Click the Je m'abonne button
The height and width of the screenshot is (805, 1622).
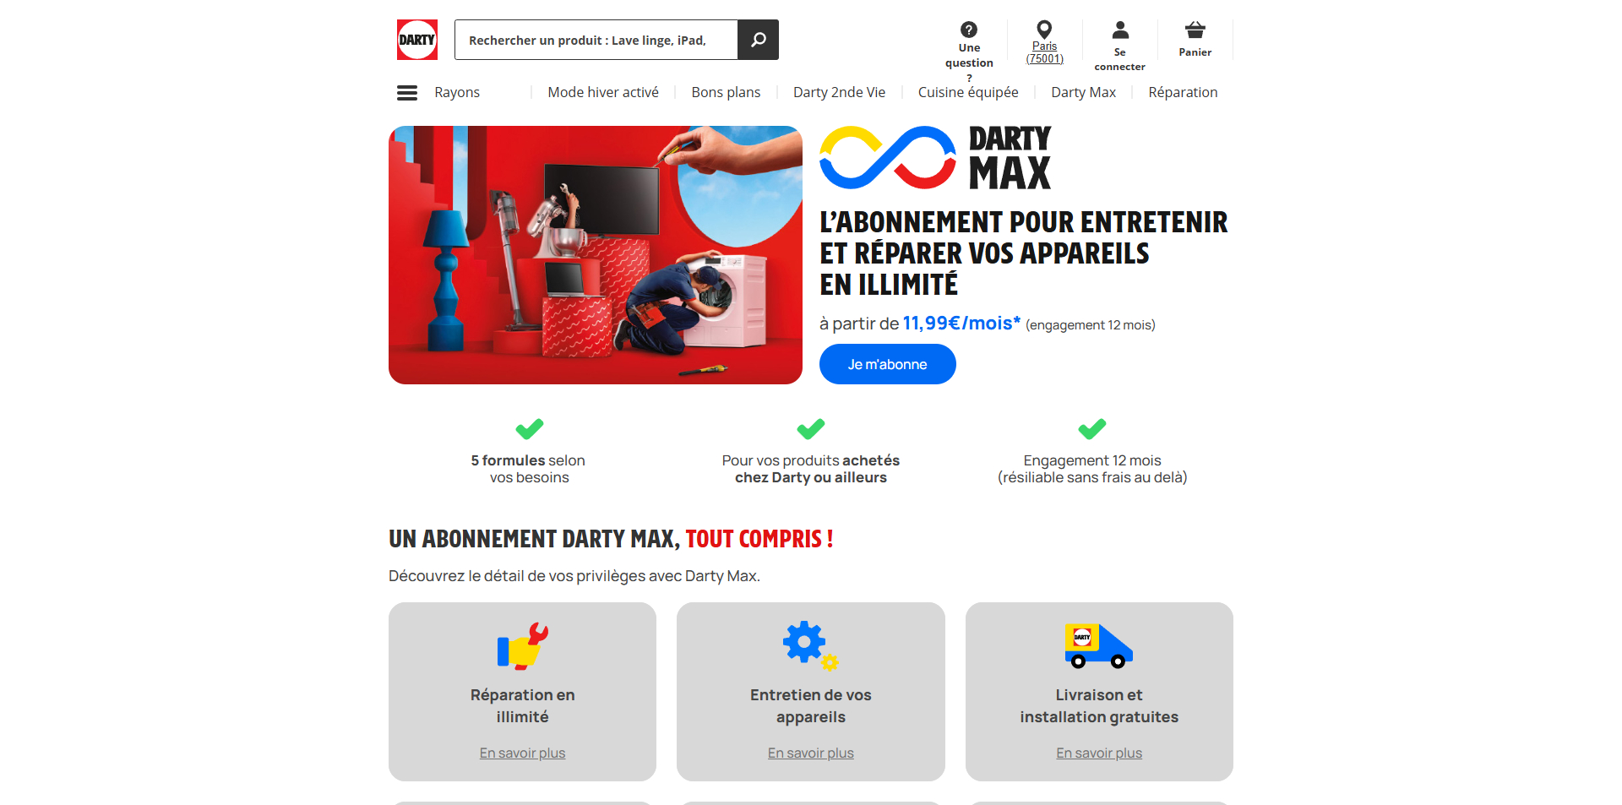pos(887,364)
